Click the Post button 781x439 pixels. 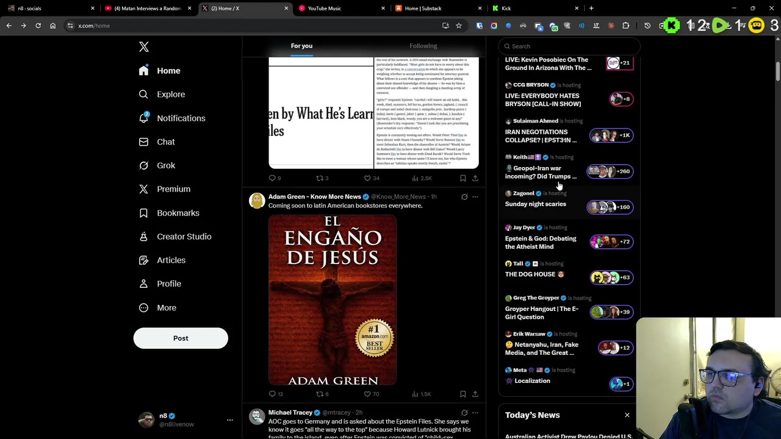(181, 338)
